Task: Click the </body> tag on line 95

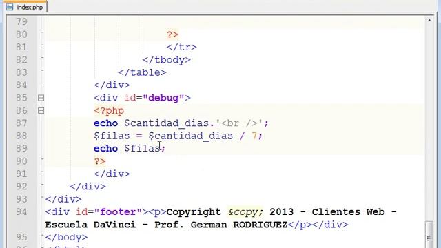Action: tap(66, 237)
